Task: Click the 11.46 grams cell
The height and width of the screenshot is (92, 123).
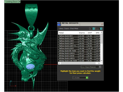Action: click(x=83, y=51)
